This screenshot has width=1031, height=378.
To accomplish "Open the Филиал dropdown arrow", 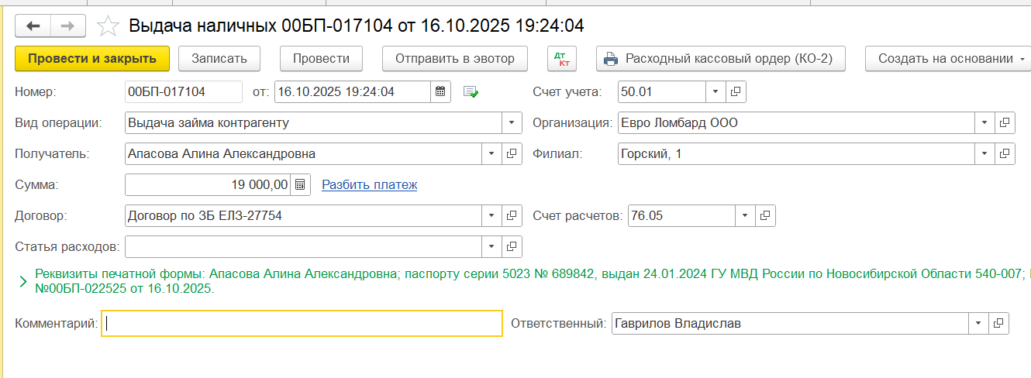I will (x=984, y=153).
